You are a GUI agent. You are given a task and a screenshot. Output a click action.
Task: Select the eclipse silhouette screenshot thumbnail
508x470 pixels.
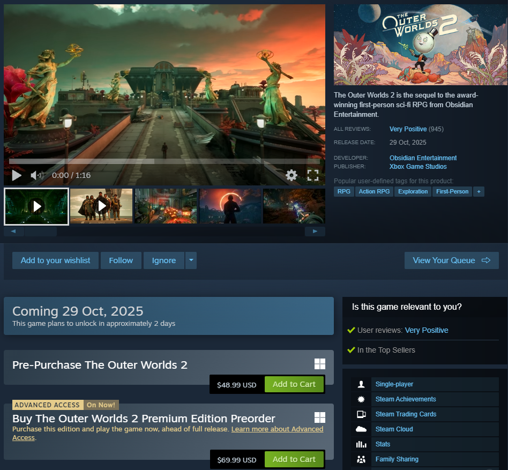230,206
